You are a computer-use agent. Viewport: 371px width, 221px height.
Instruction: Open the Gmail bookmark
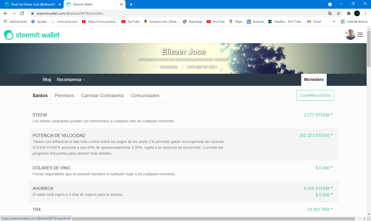click(314, 22)
